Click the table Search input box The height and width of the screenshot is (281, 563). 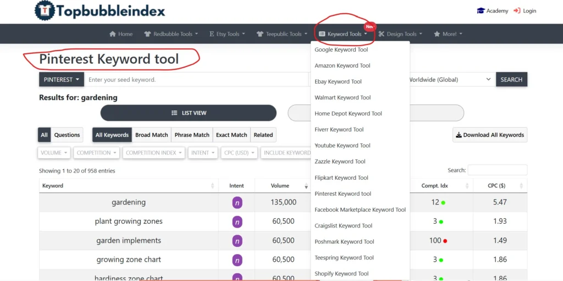tap(497, 170)
